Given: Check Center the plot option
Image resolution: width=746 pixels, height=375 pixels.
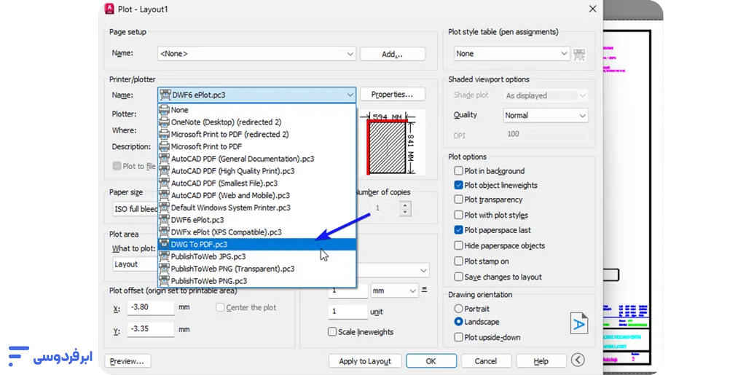Looking at the screenshot, I should coord(220,307).
